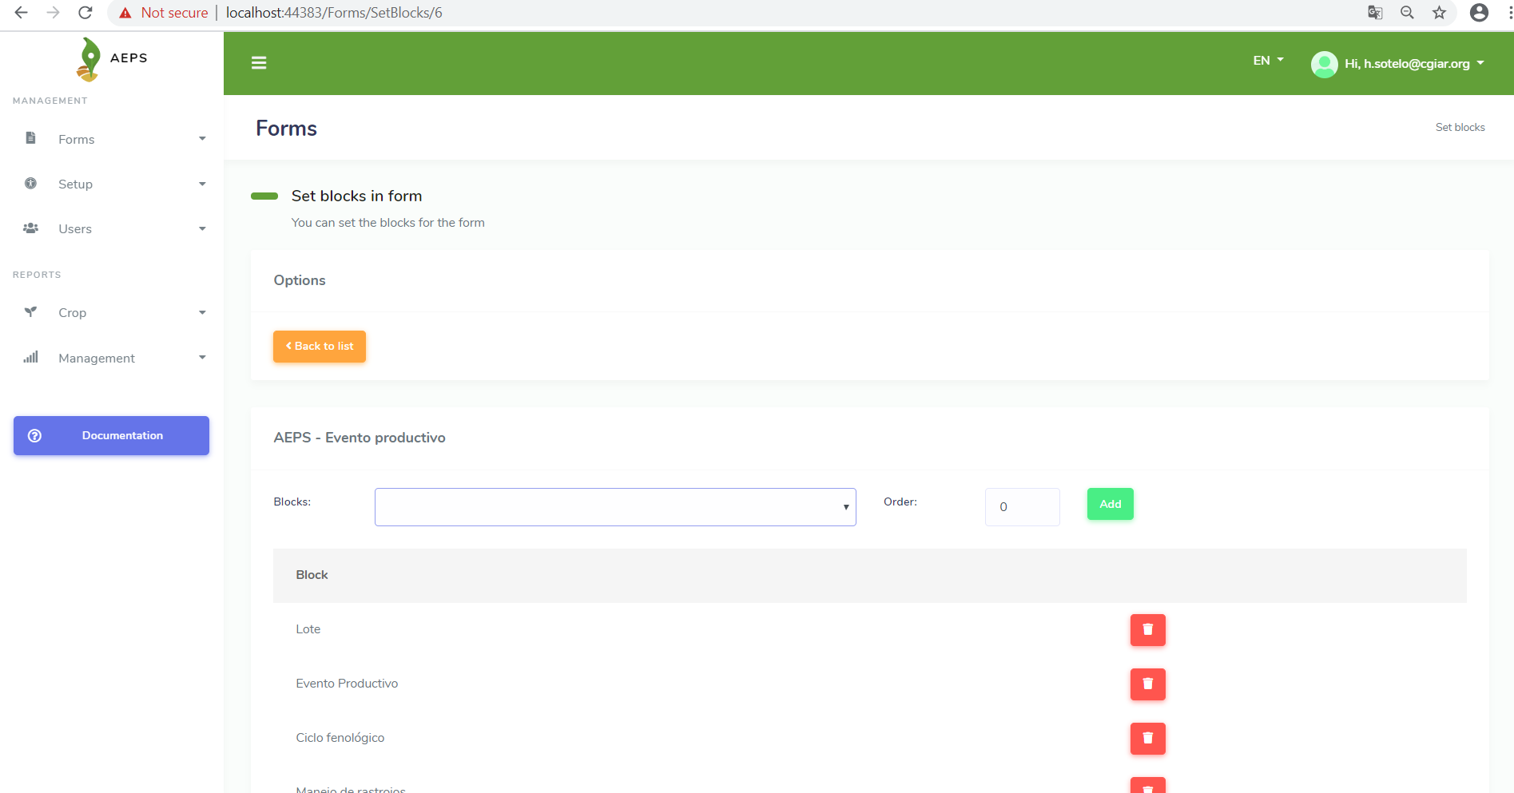
Task: Toggle the hamburger sidebar menu icon
Action: point(259,63)
